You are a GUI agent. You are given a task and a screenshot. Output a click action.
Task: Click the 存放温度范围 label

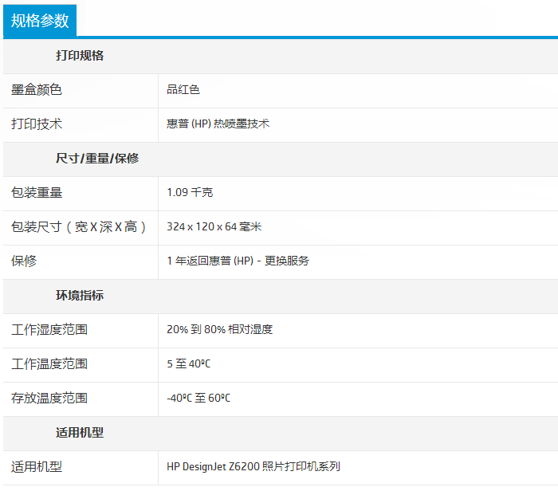point(49,398)
